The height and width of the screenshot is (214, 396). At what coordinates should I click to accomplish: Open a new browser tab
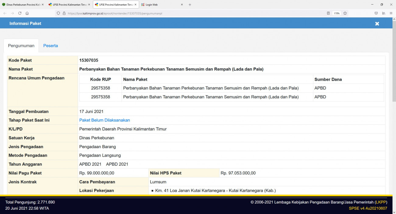pos(190,5)
